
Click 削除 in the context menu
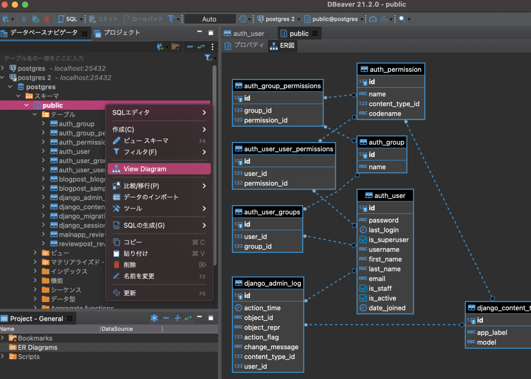[x=159, y=264]
